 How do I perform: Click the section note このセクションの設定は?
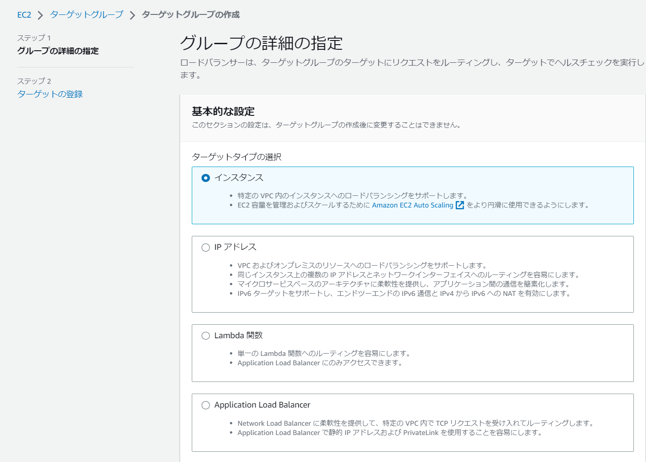[x=327, y=125]
